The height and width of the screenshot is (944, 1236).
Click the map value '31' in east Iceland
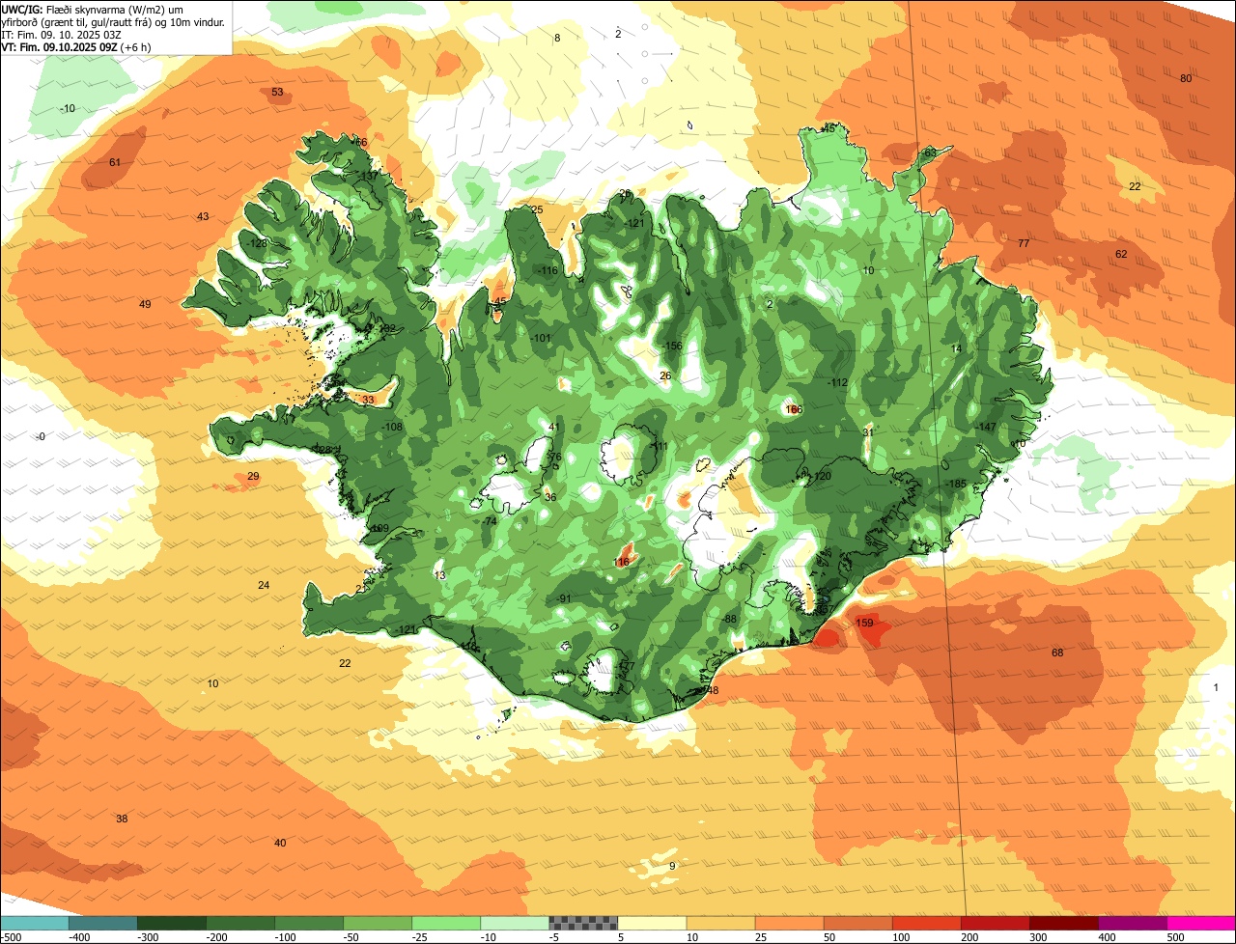coord(868,432)
